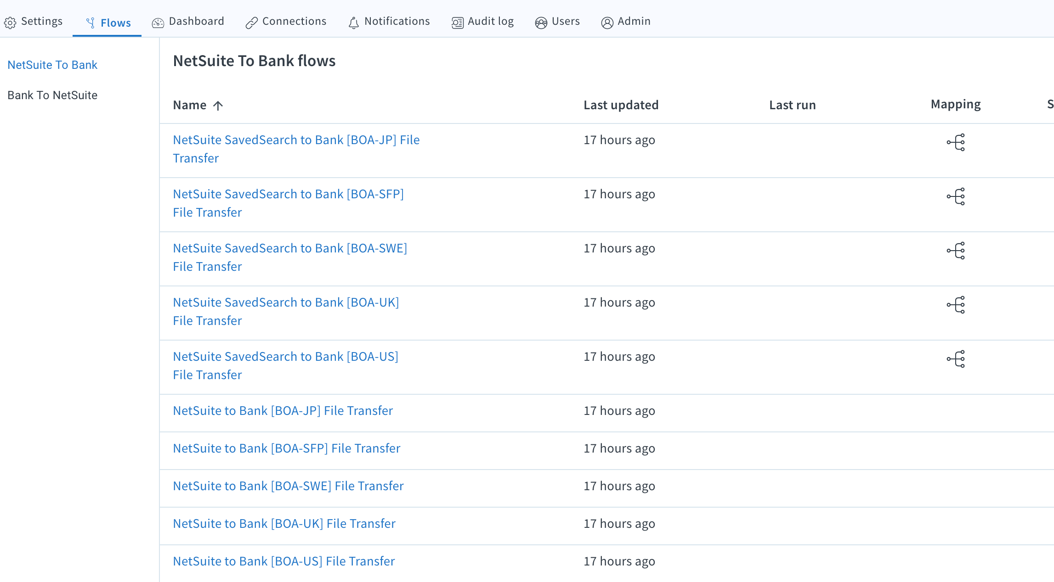Screen dimensions: 1054x582
Task: Click the Notifications bell icon
Action: [x=354, y=23]
